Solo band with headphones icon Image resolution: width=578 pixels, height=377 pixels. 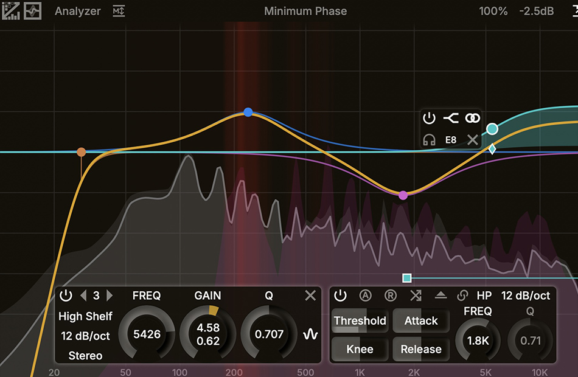click(x=429, y=140)
